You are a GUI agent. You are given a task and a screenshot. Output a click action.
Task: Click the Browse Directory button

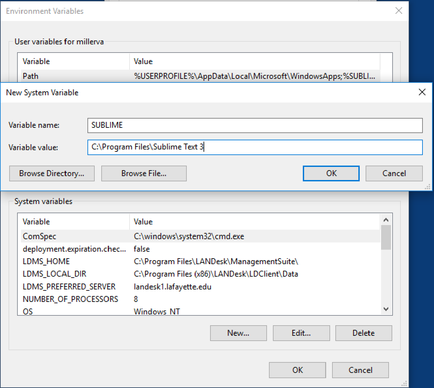[x=52, y=173]
